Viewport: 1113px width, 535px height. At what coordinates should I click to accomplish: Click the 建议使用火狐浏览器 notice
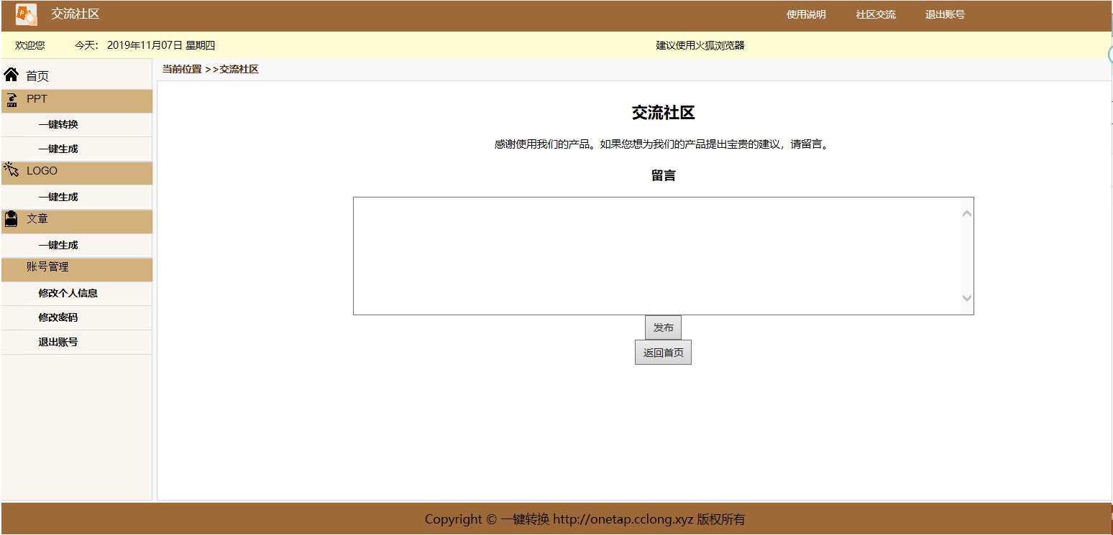pos(700,45)
